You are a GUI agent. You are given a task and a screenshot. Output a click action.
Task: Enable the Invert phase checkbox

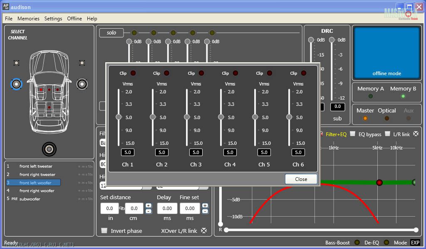pos(104,231)
